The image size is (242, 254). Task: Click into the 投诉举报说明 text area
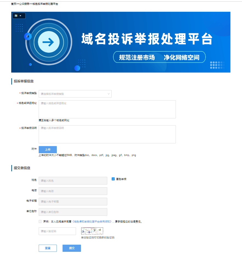point(107,134)
